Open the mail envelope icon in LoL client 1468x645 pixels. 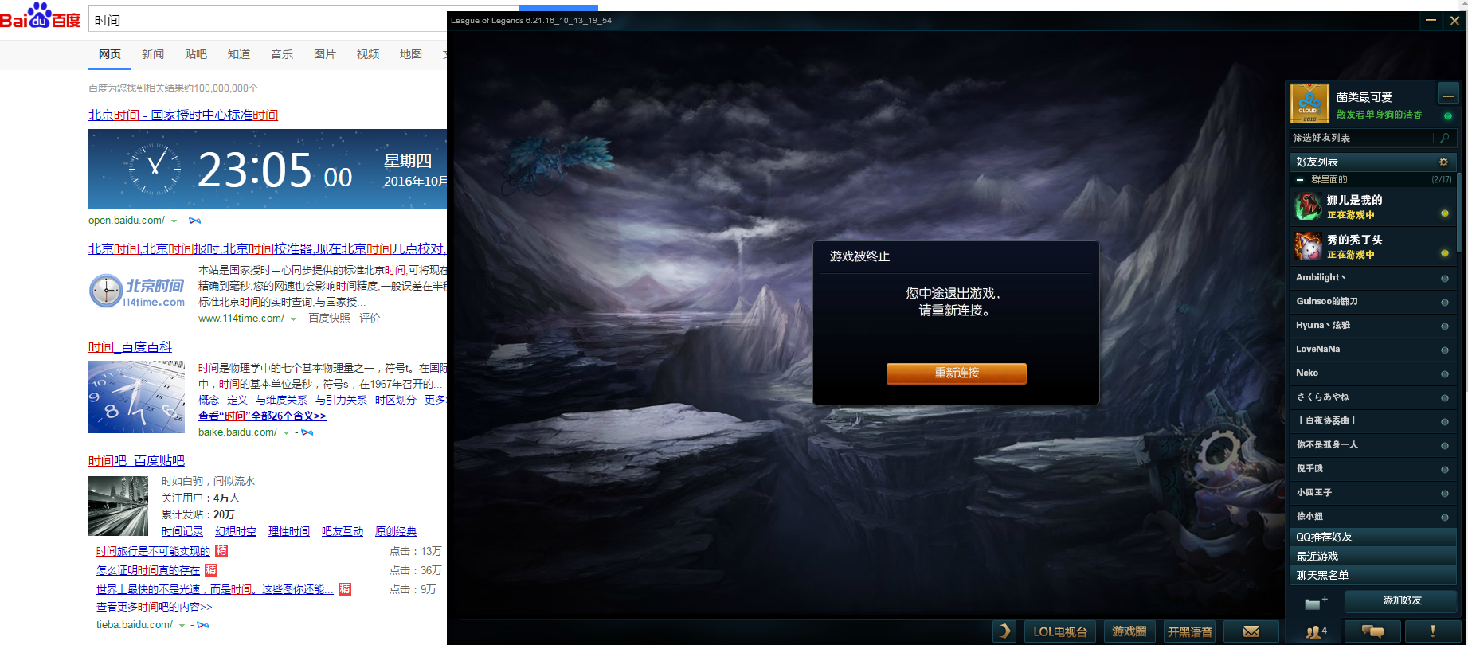pyautogui.click(x=1251, y=631)
